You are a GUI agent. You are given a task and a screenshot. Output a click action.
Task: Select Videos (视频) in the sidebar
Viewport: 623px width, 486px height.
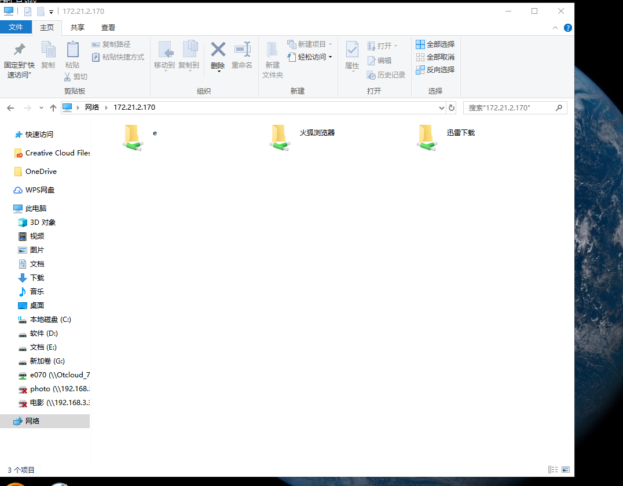coord(31,236)
